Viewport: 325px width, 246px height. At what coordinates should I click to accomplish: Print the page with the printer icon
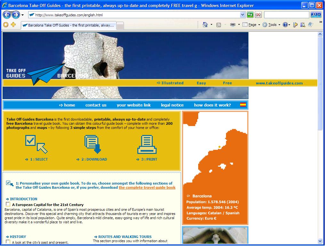233,25
